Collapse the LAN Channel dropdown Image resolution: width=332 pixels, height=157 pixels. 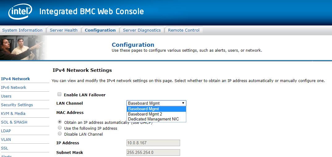(x=156, y=103)
